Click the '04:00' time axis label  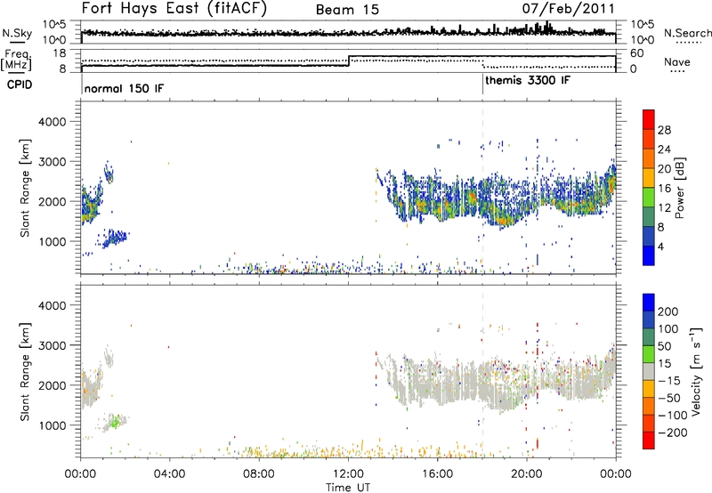[169, 474]
